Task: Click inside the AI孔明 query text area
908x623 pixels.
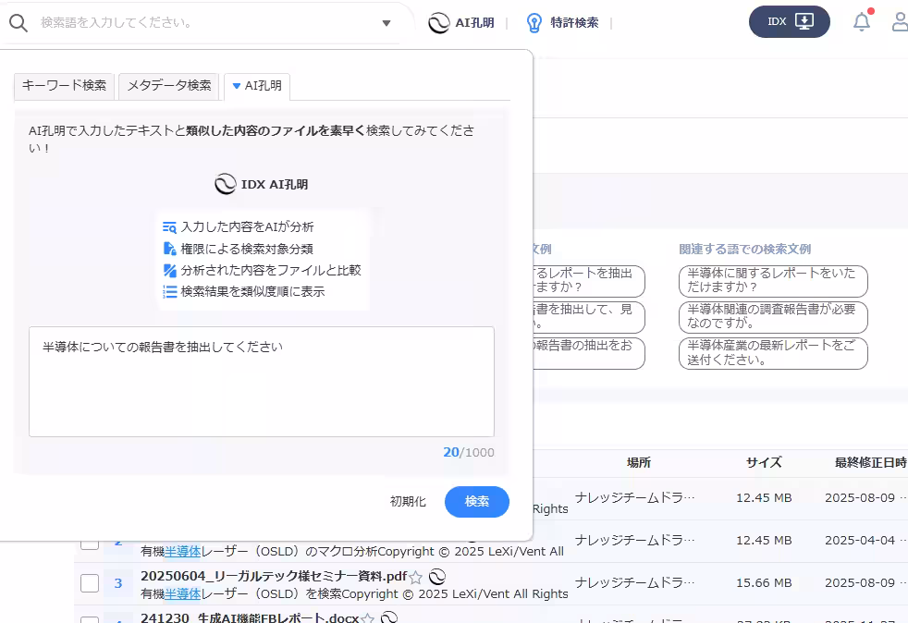Action: coord(262,382)
